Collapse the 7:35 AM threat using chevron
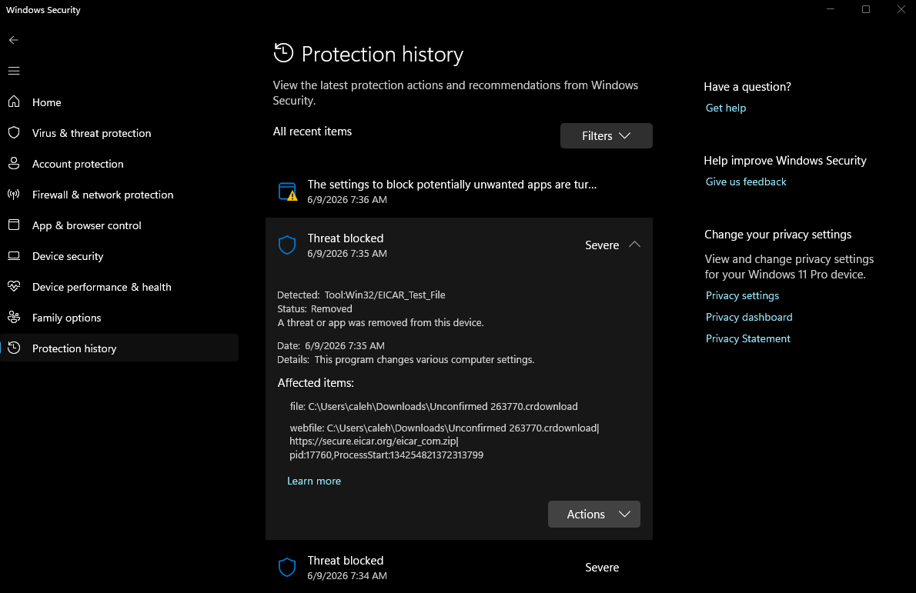Screen dimensions: 916x593 tap(634, 245)
